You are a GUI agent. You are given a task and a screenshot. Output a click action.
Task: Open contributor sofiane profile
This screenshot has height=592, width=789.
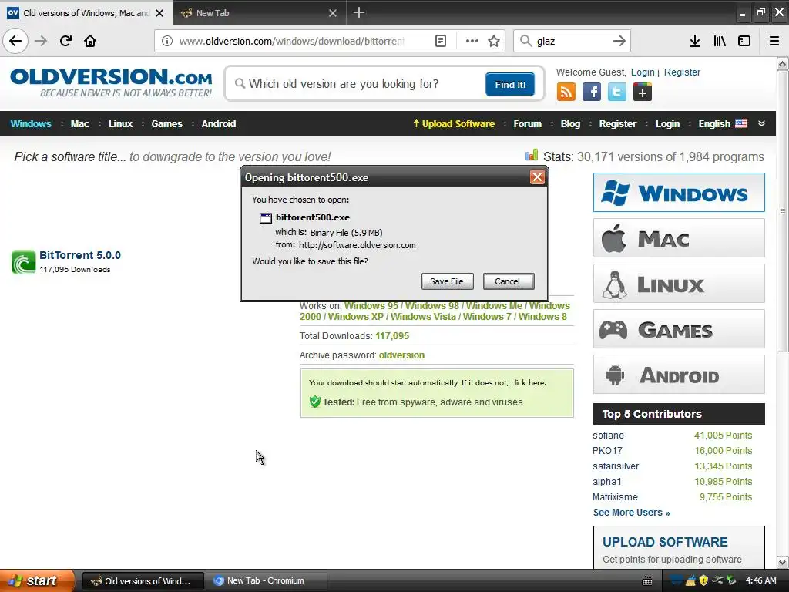[608, 436]
